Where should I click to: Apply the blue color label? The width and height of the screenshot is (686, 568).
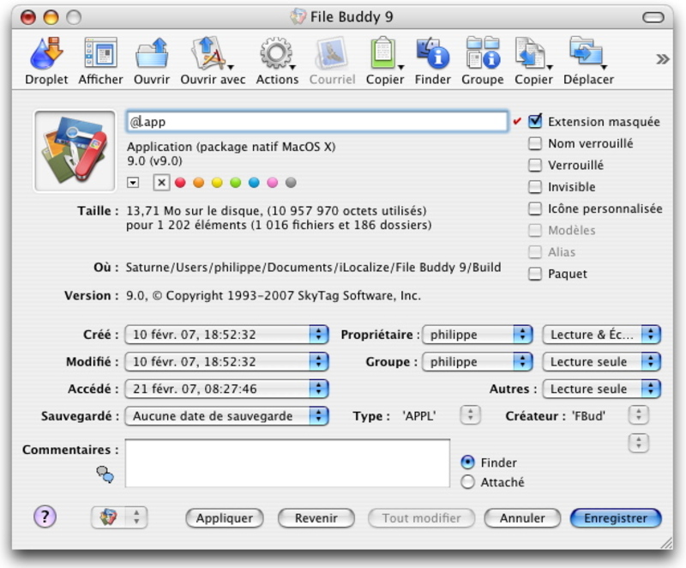click(x=254, y=183)
